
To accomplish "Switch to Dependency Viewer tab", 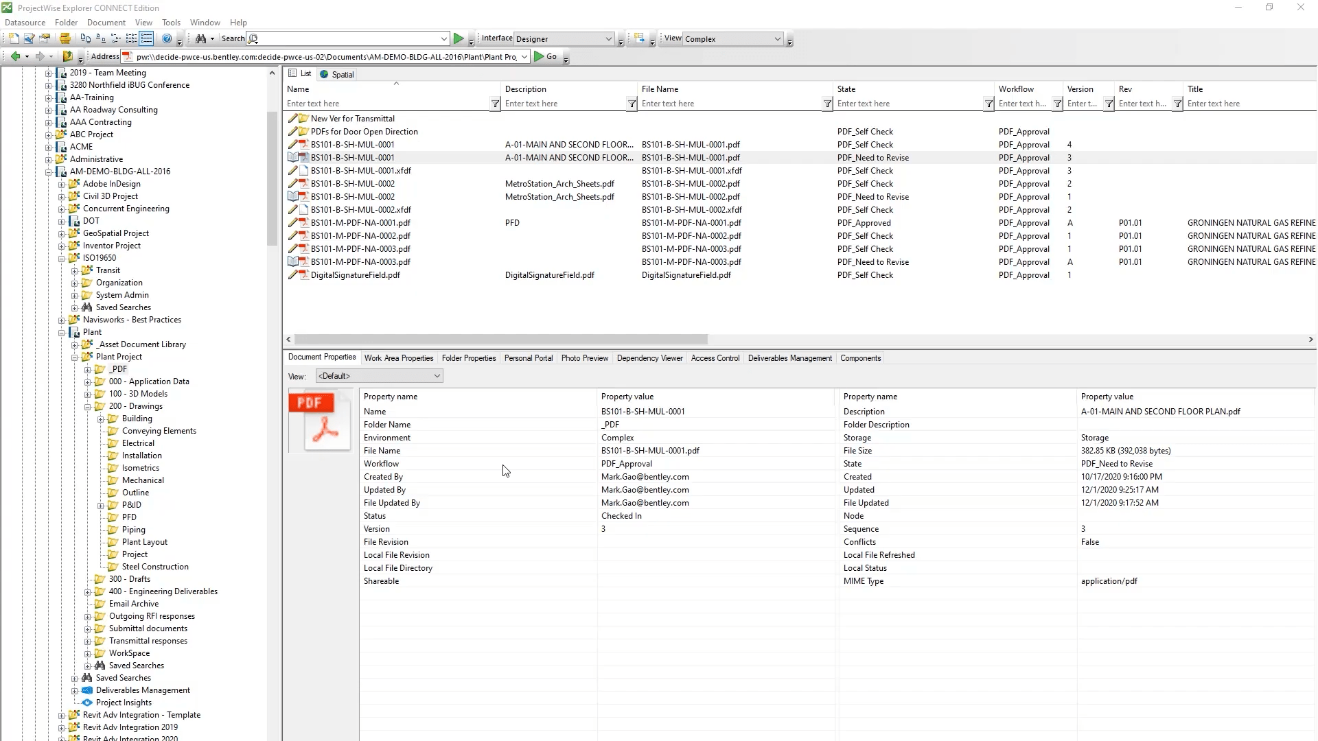I will point(649,358).
